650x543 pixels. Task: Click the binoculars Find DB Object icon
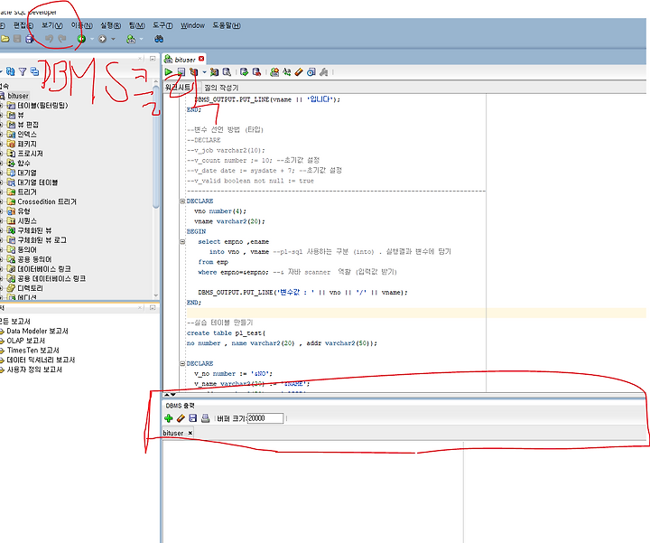[x=159, y=39]
